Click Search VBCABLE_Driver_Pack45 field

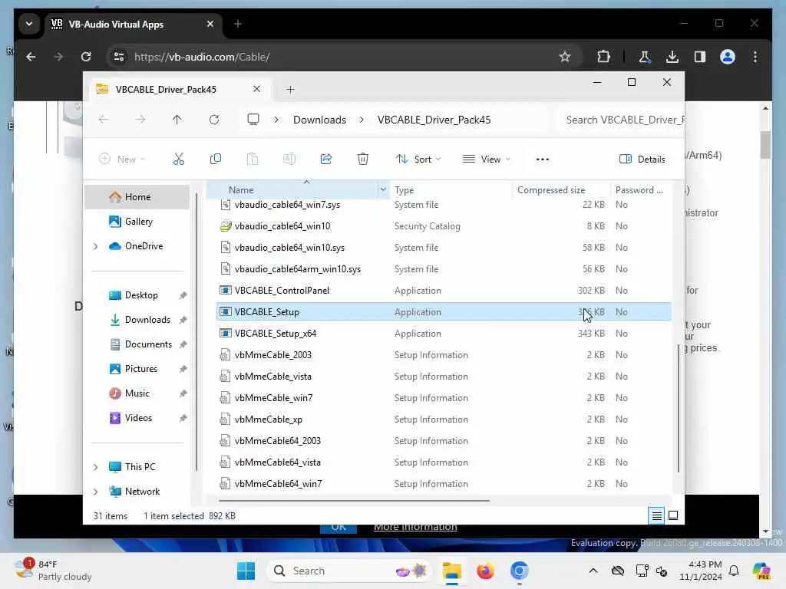point(620,120)
